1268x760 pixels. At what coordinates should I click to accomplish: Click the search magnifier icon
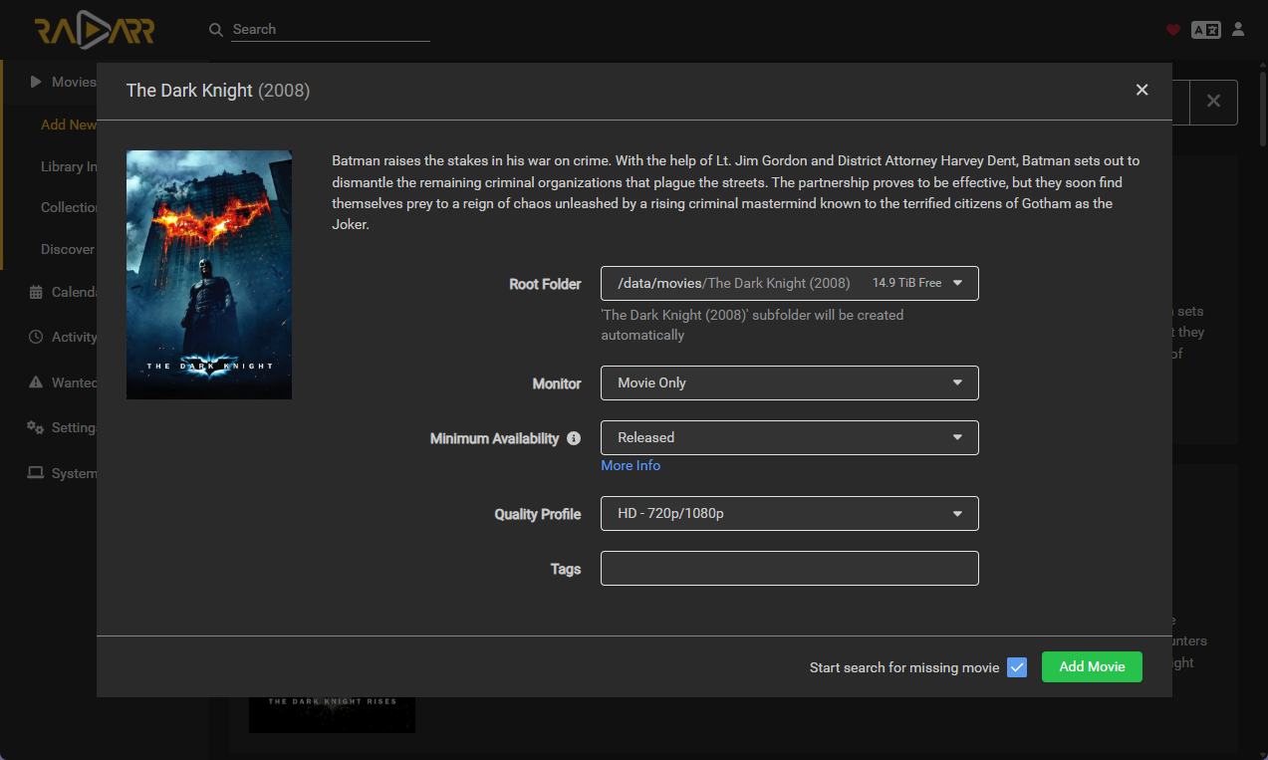pos(216,30)
